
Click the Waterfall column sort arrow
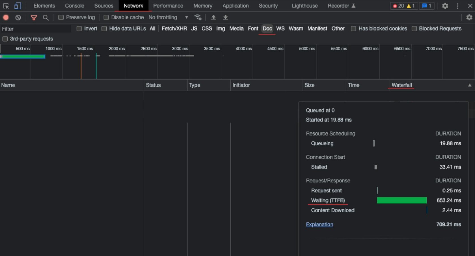(x=470, y=85)
